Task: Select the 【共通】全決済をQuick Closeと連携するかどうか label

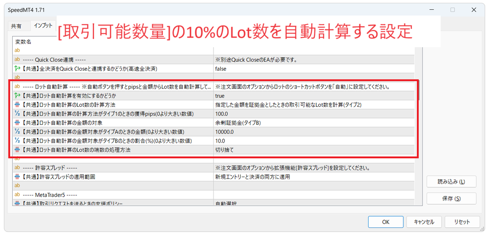Action: pyautogui.click(x=89, y=69)
